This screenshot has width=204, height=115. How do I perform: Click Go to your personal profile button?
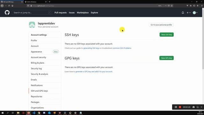(161, 25)
